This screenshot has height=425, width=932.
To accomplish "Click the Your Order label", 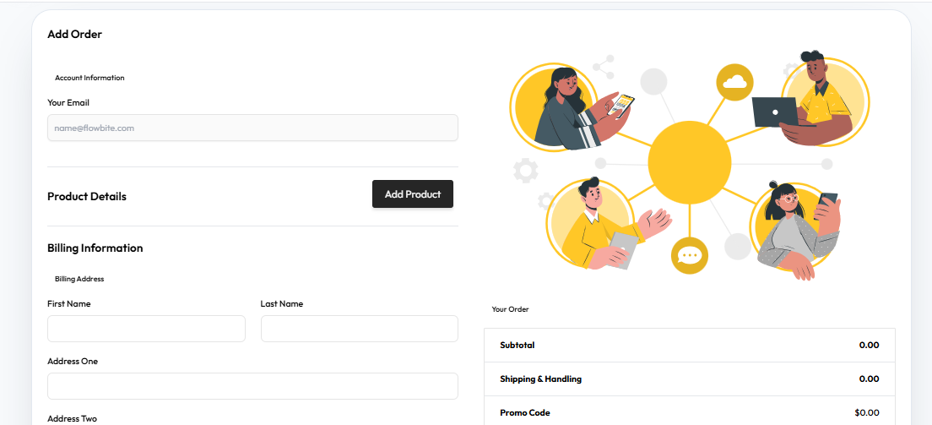I will [x=510, y=309].
